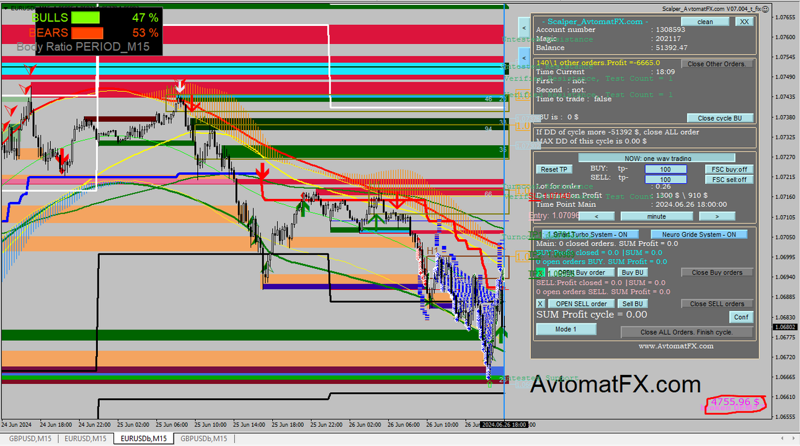Click the expert advisor smiley face icon

coord(767,9)
